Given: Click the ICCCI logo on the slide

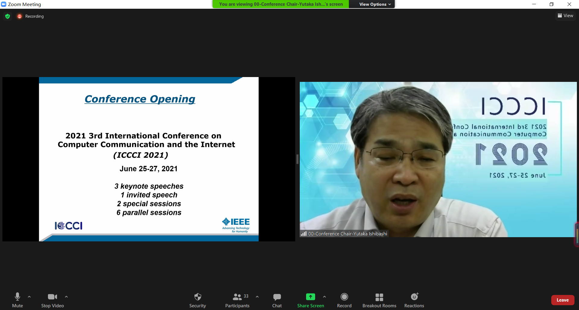Looking at the screenshot, I should coord(68,226).
